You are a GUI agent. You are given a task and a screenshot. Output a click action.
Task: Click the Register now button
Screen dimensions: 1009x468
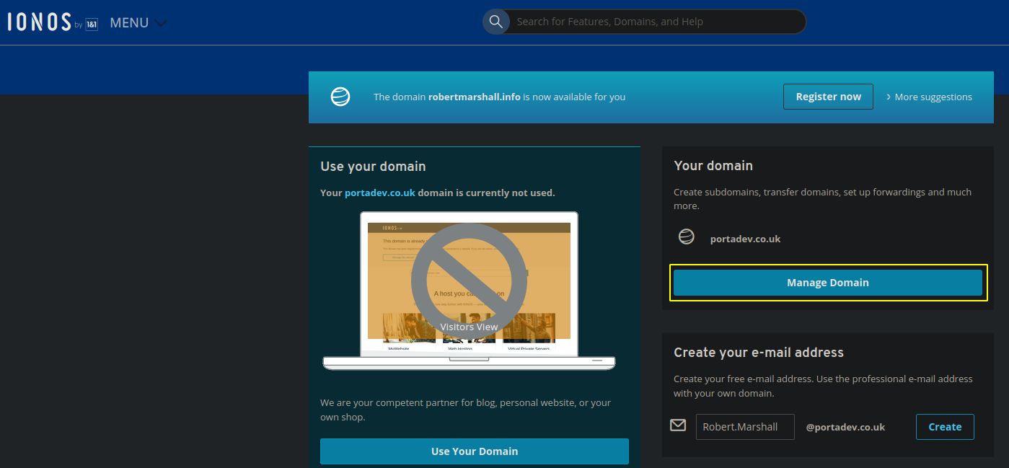point(828,97)
